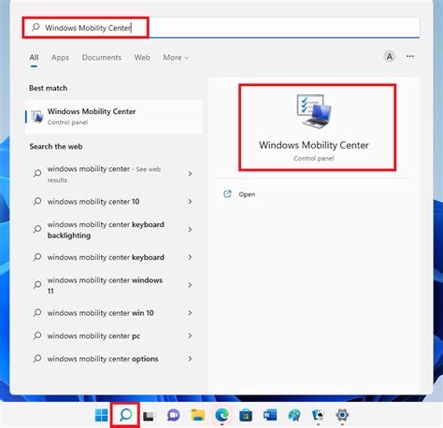Click the search field magnifier icon

tap(36, 27)
